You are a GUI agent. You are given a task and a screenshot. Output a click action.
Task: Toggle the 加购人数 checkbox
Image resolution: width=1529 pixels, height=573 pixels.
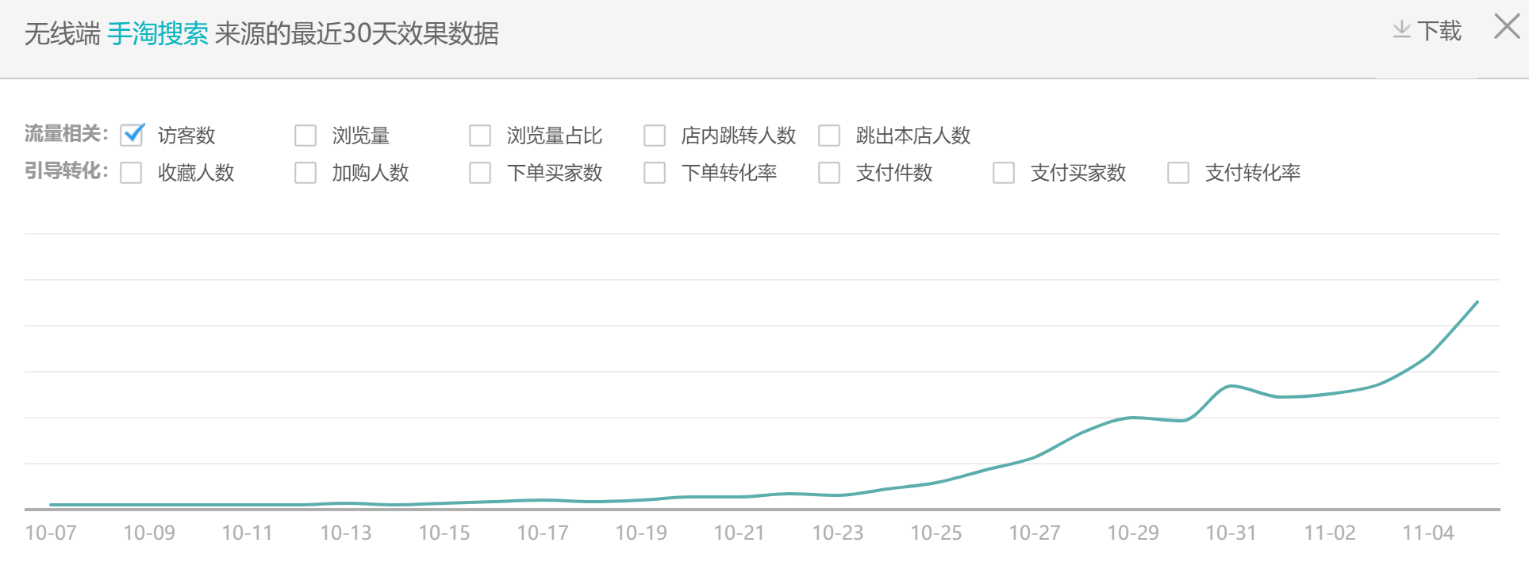pos(305,173)
